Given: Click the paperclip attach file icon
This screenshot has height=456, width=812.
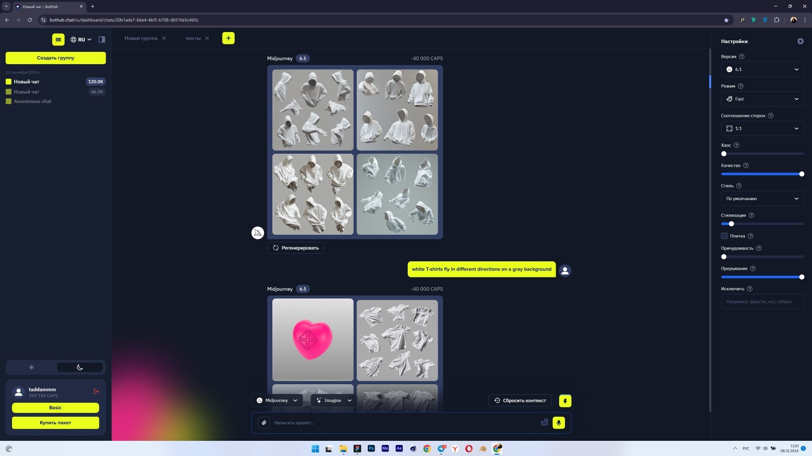Looking at the screenshot, I should [264, 423].
